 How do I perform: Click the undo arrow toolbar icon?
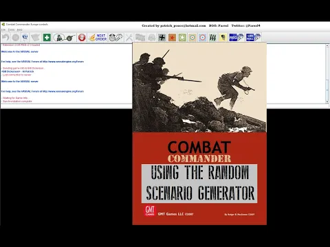pos(5,37)
